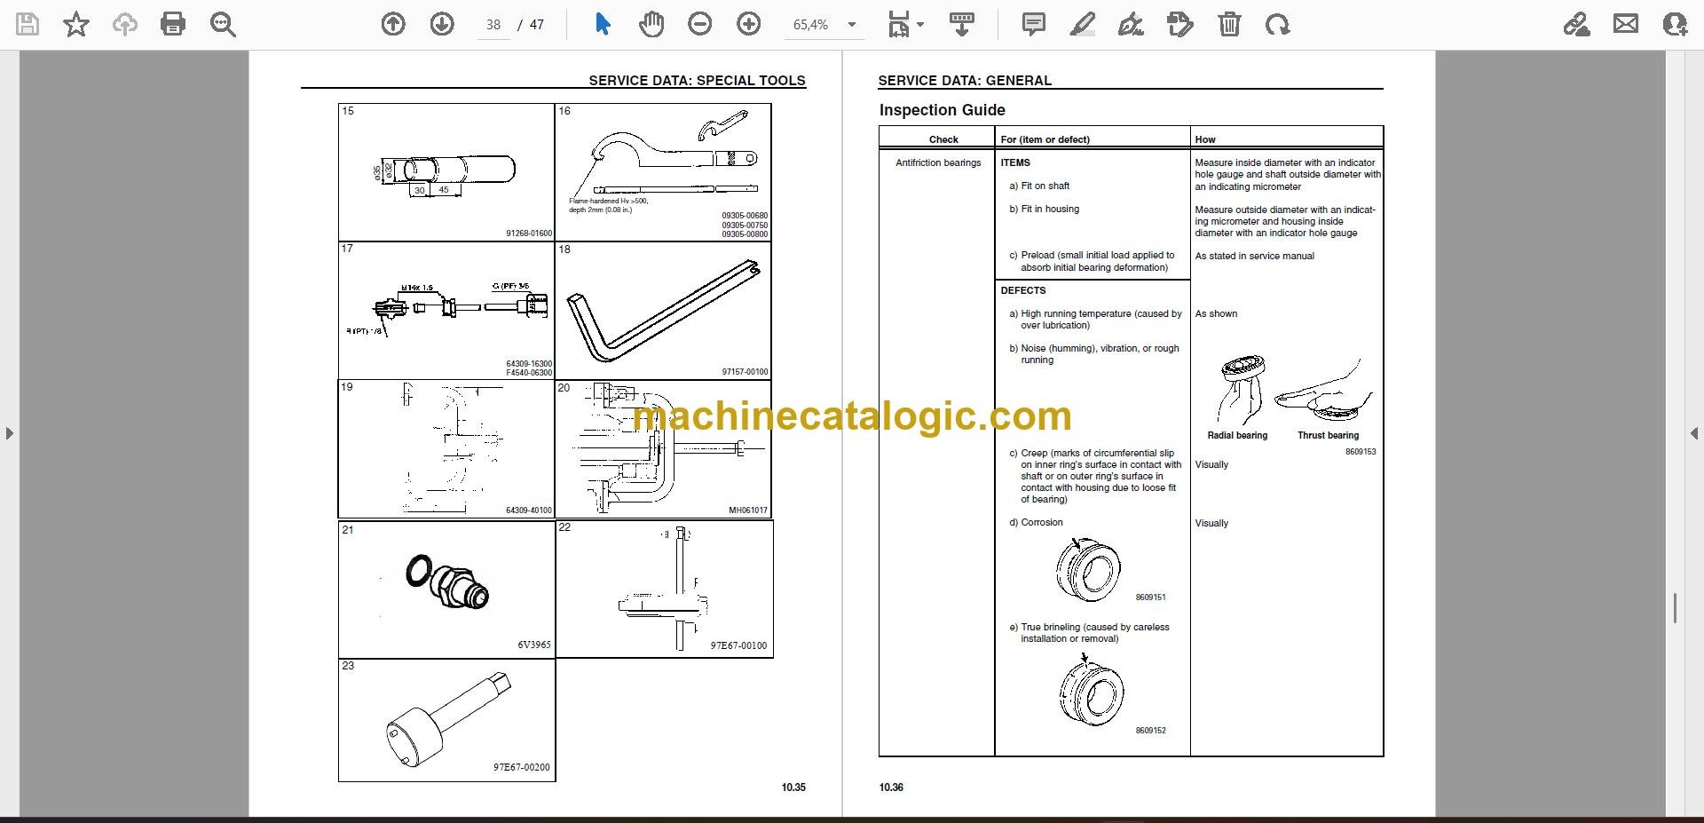Open fill and sign pen icon
The width and height of the screenshot is (1704, 823).
(1577, 25)
